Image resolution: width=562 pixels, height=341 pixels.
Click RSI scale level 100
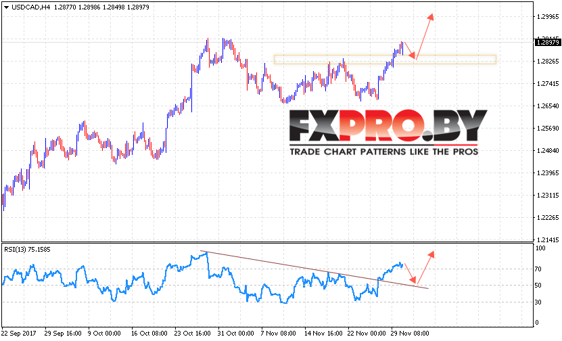(x=540, y=248)
